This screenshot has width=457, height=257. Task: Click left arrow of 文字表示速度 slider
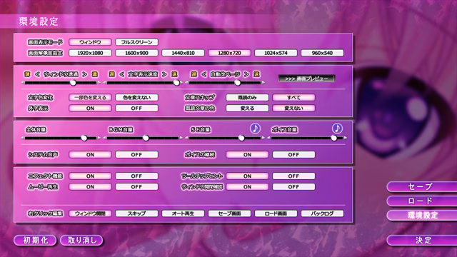(105, 83)
